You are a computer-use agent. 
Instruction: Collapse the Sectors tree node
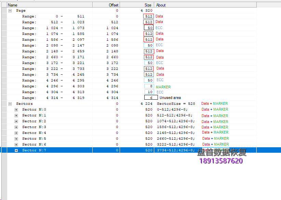tap(10, 104)
